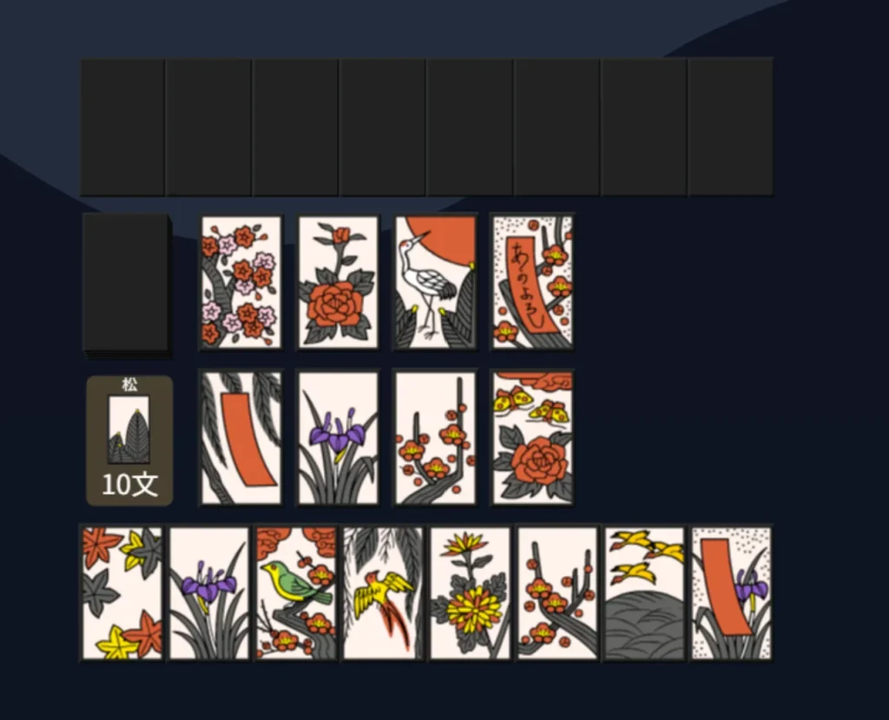Screen dimensions: 889x720
Task: Click the opponent's first face-down card
Action: coord(122,127)
